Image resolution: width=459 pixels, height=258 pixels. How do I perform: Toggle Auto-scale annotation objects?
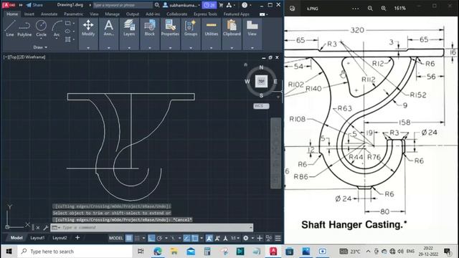click(x=217, y=238)
